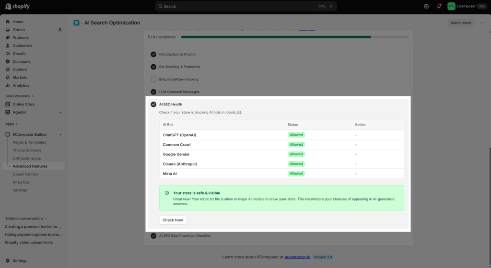491x268 pixels.
Task: Toggle the Bot Blocking & Protection checkmark
Action: click(153, 67)
